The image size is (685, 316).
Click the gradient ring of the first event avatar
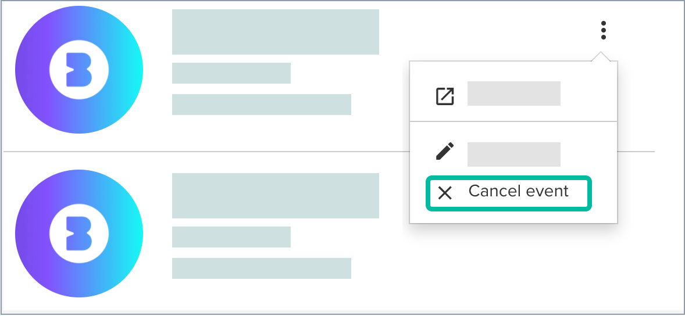click(29, 71)
